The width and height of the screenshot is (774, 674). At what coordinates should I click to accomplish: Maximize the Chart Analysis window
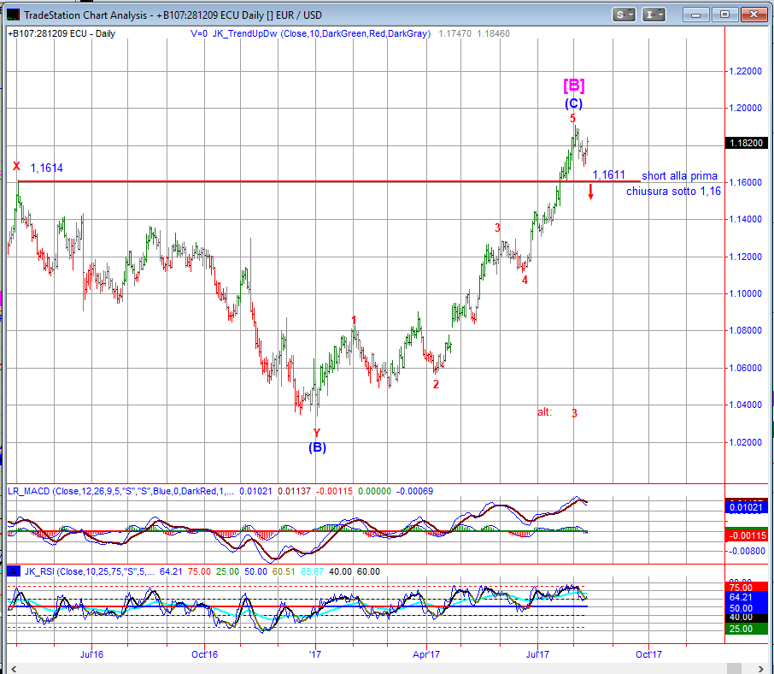click(724, 15)
